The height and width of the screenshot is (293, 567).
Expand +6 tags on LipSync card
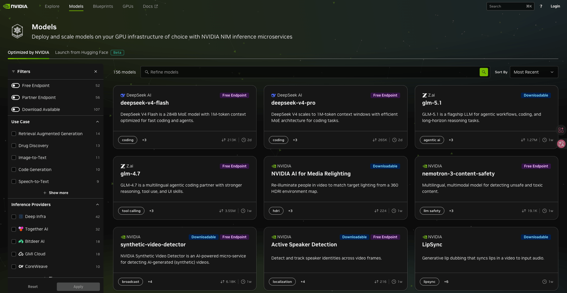pyautogui.click(x=446, y=282)
